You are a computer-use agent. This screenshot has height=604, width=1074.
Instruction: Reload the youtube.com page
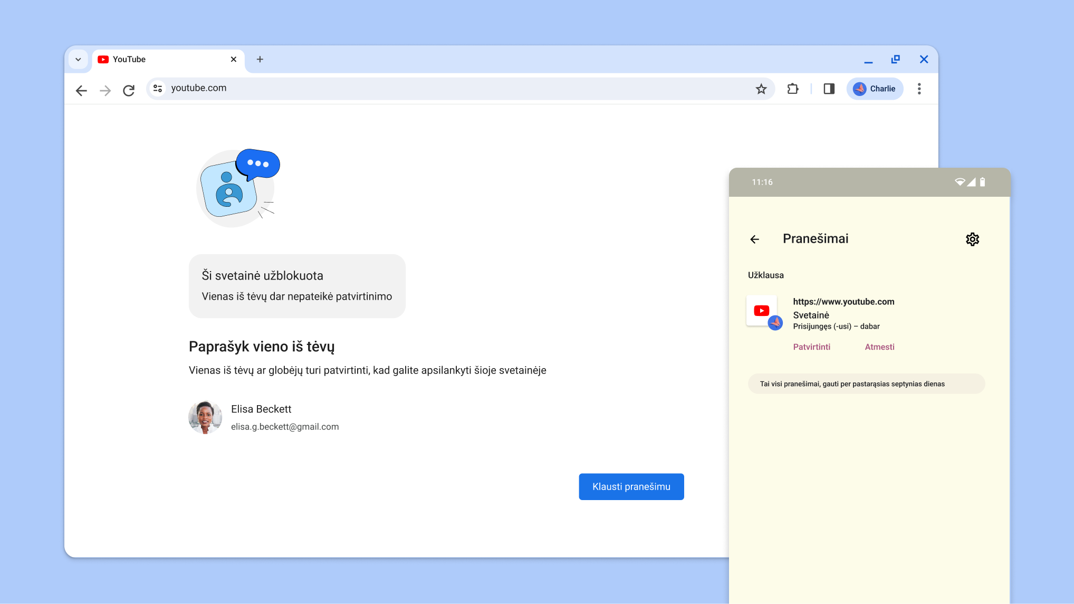click(x=129, y=90)
